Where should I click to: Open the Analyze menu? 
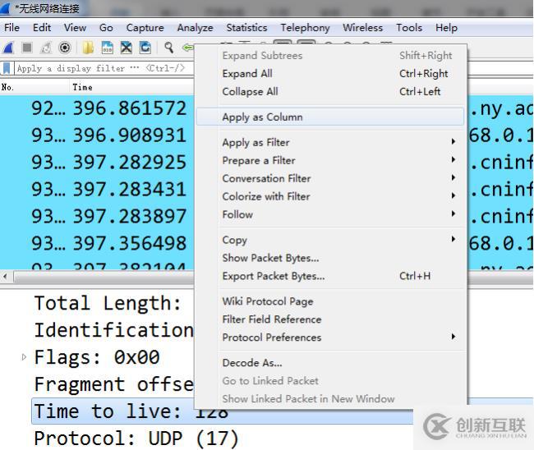[x=196, y=28]
